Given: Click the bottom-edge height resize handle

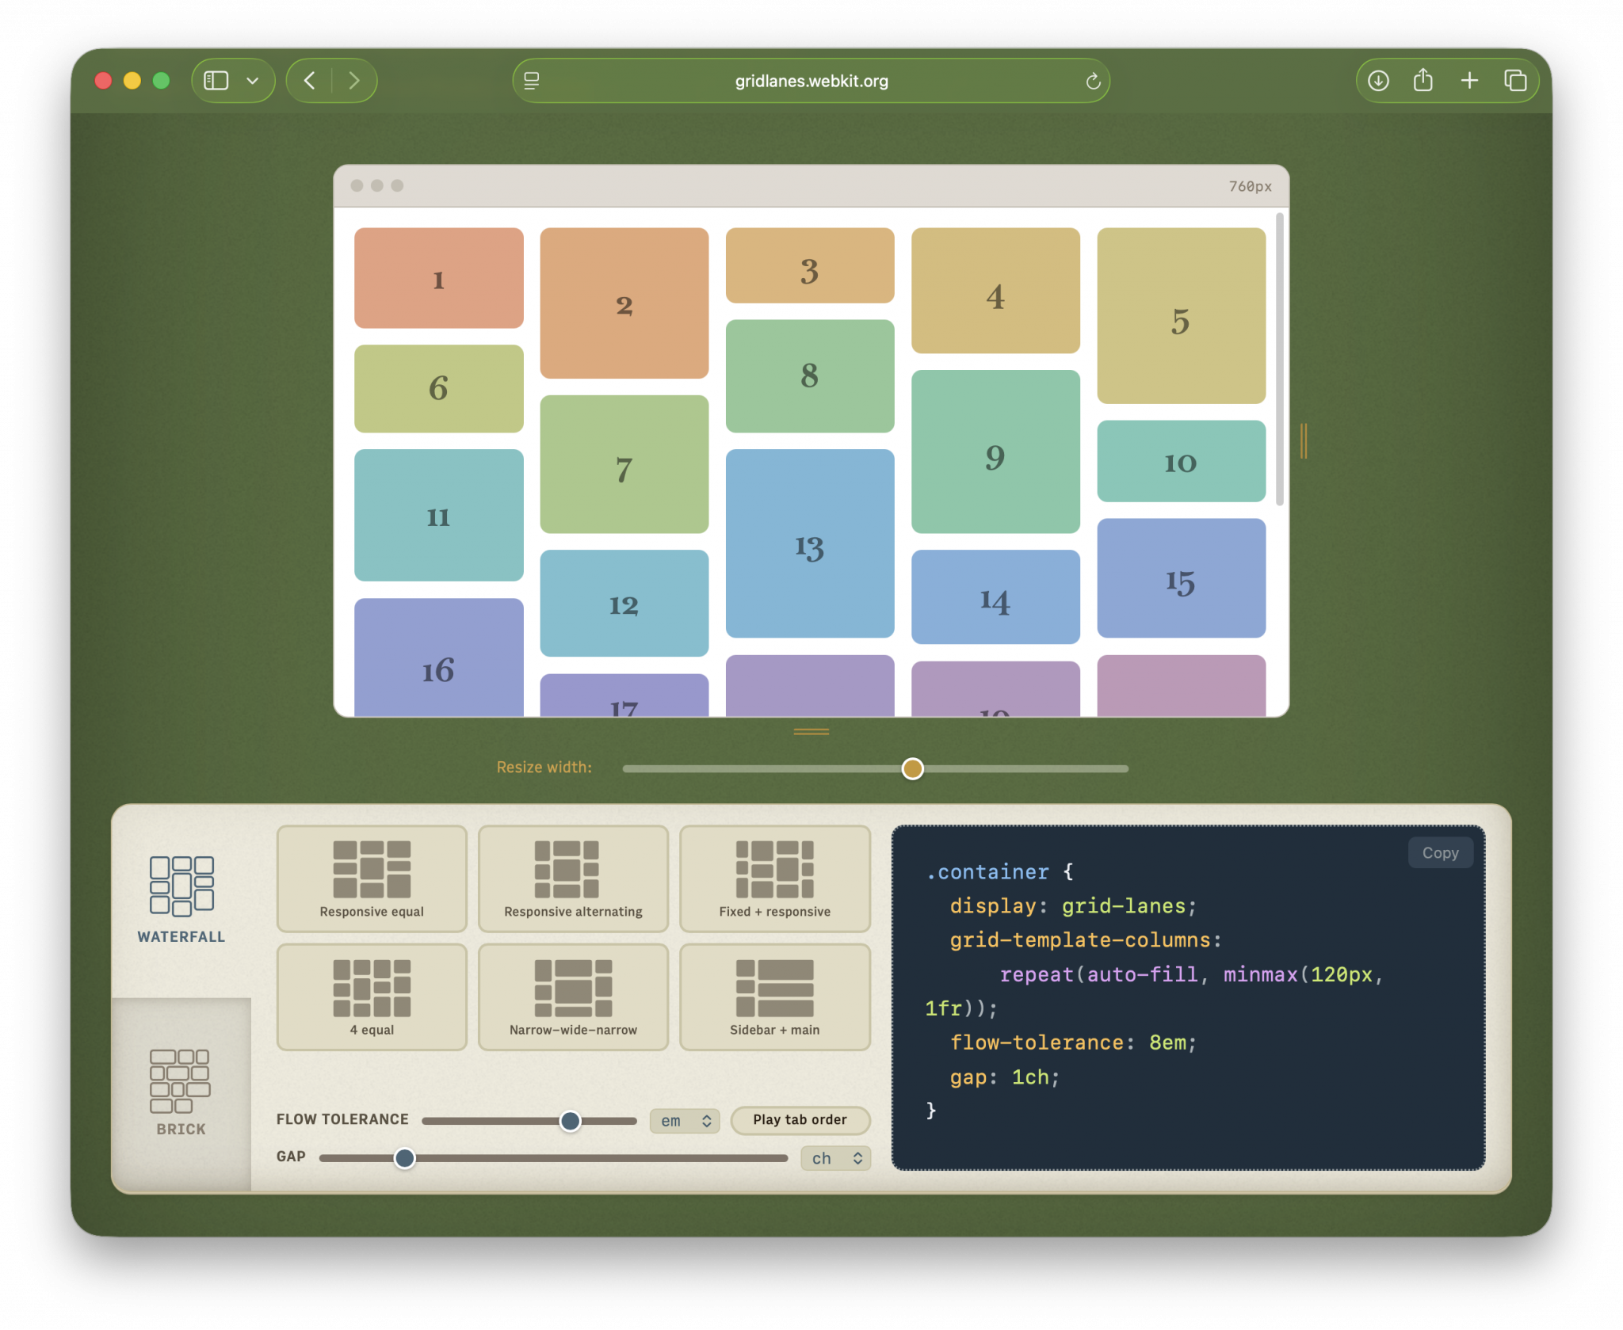Looking at the screenshot, I should [811, 731].
